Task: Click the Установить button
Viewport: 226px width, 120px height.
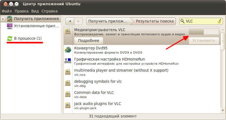Action: point(204,41)
